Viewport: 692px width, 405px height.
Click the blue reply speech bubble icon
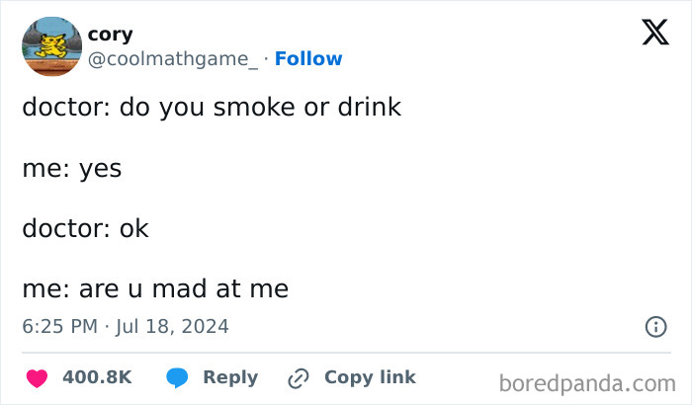pos(177,378)
